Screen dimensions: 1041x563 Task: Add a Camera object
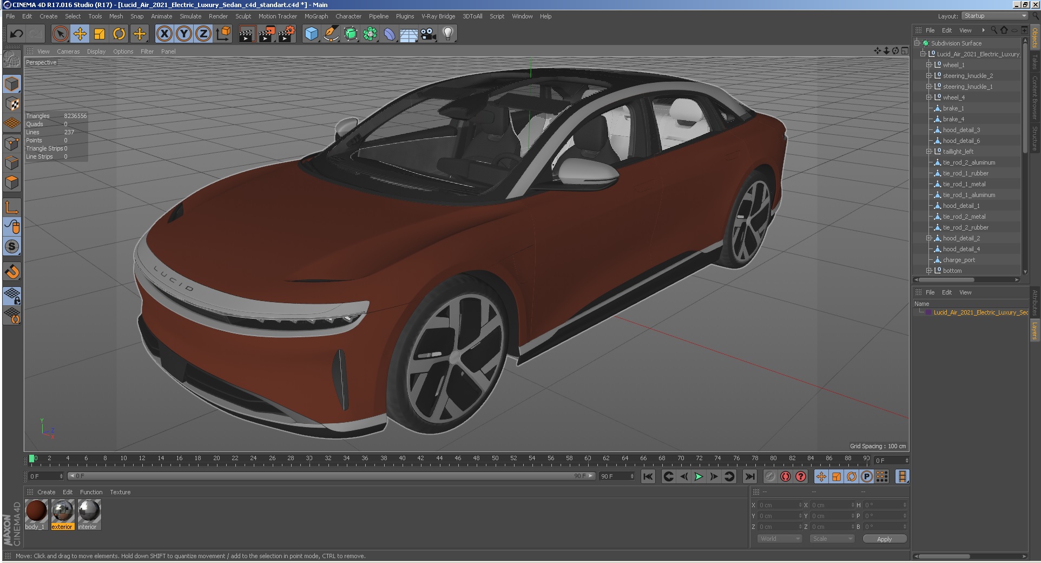(x=429, y=34)
